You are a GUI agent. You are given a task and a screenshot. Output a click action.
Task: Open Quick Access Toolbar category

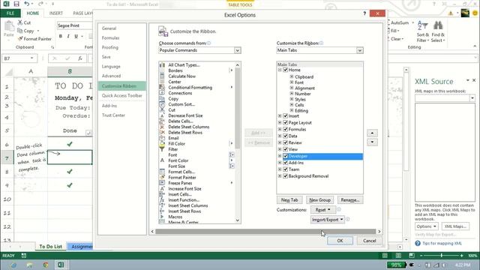click(x=121, y=96)
